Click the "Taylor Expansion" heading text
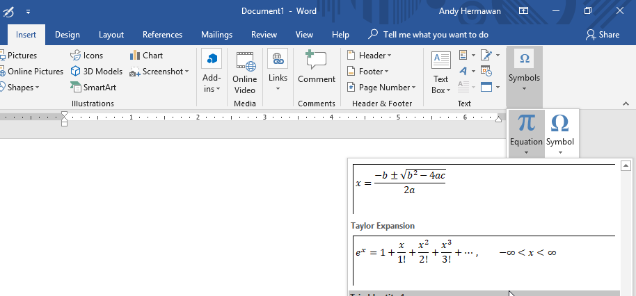The height and width of the screenshot is (296, 636). pos(383,226)
